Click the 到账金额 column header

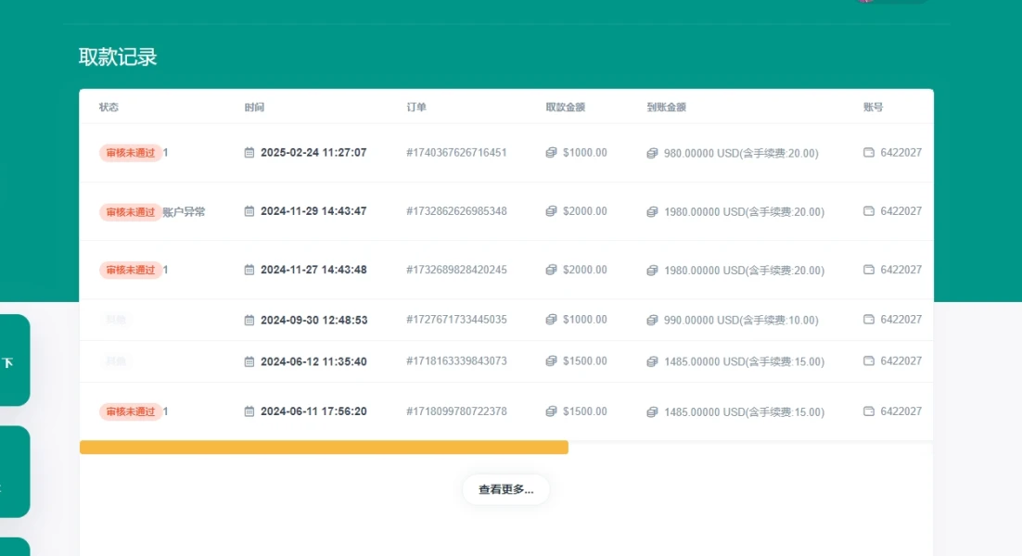tap(666, 107)
